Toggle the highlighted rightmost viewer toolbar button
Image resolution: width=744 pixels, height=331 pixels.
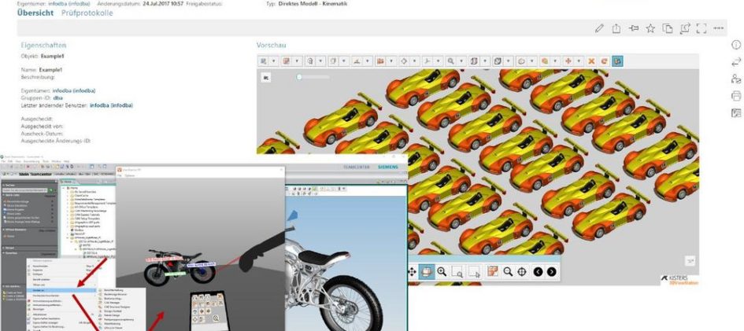coord(617,61)
